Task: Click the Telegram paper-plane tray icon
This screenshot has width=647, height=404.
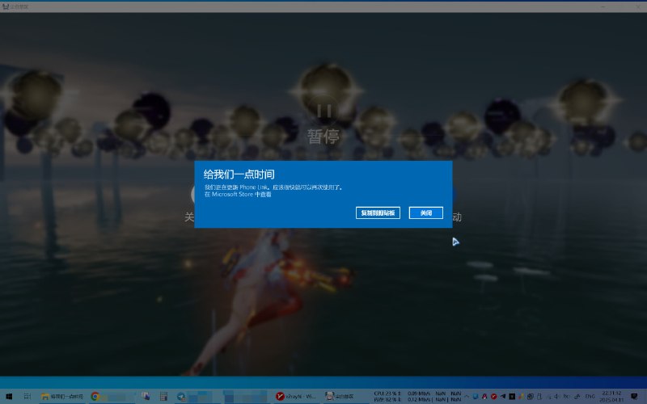Action: point(503,396)
